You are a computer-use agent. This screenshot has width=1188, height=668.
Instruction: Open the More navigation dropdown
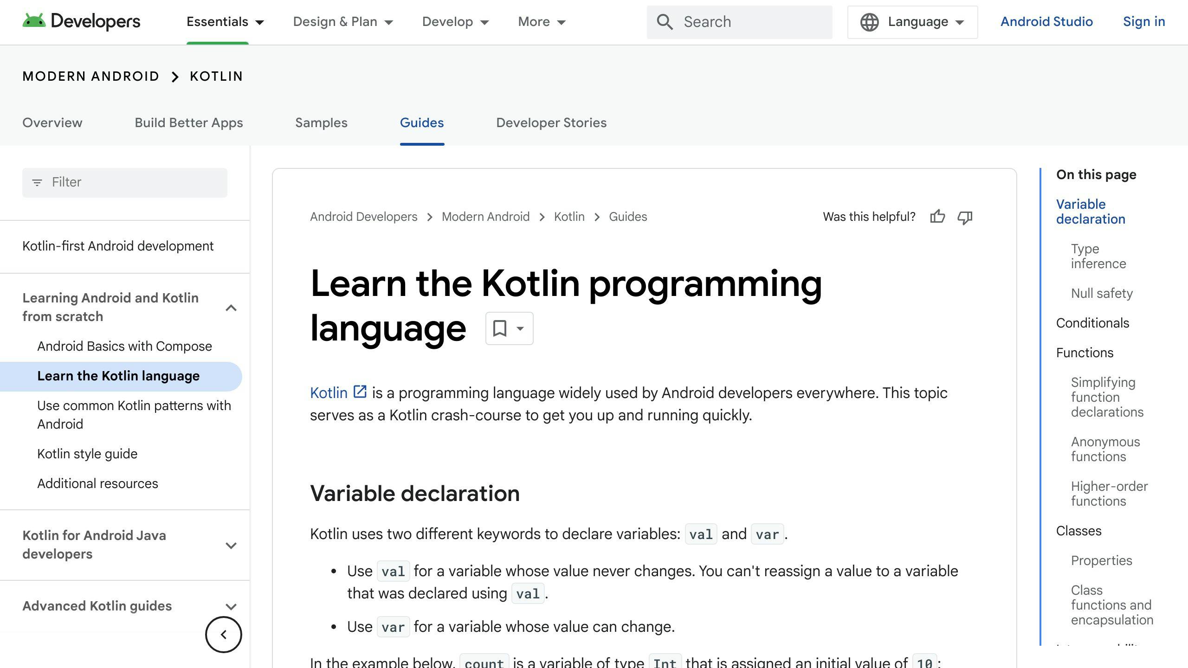click(541, 22)
